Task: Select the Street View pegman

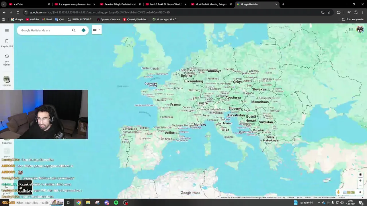Action: click(x=338, y=192)
